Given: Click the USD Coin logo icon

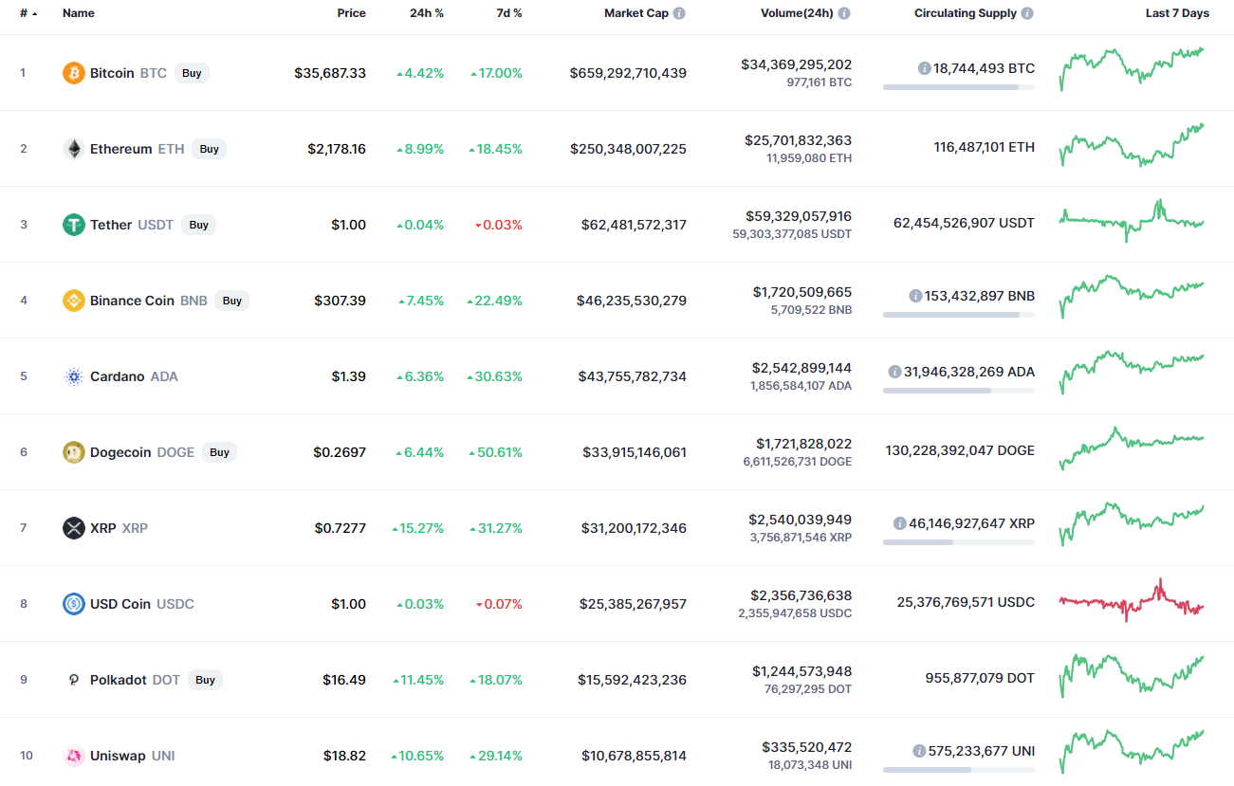Looking at the screenshot, I should click(x=73, y=604).
